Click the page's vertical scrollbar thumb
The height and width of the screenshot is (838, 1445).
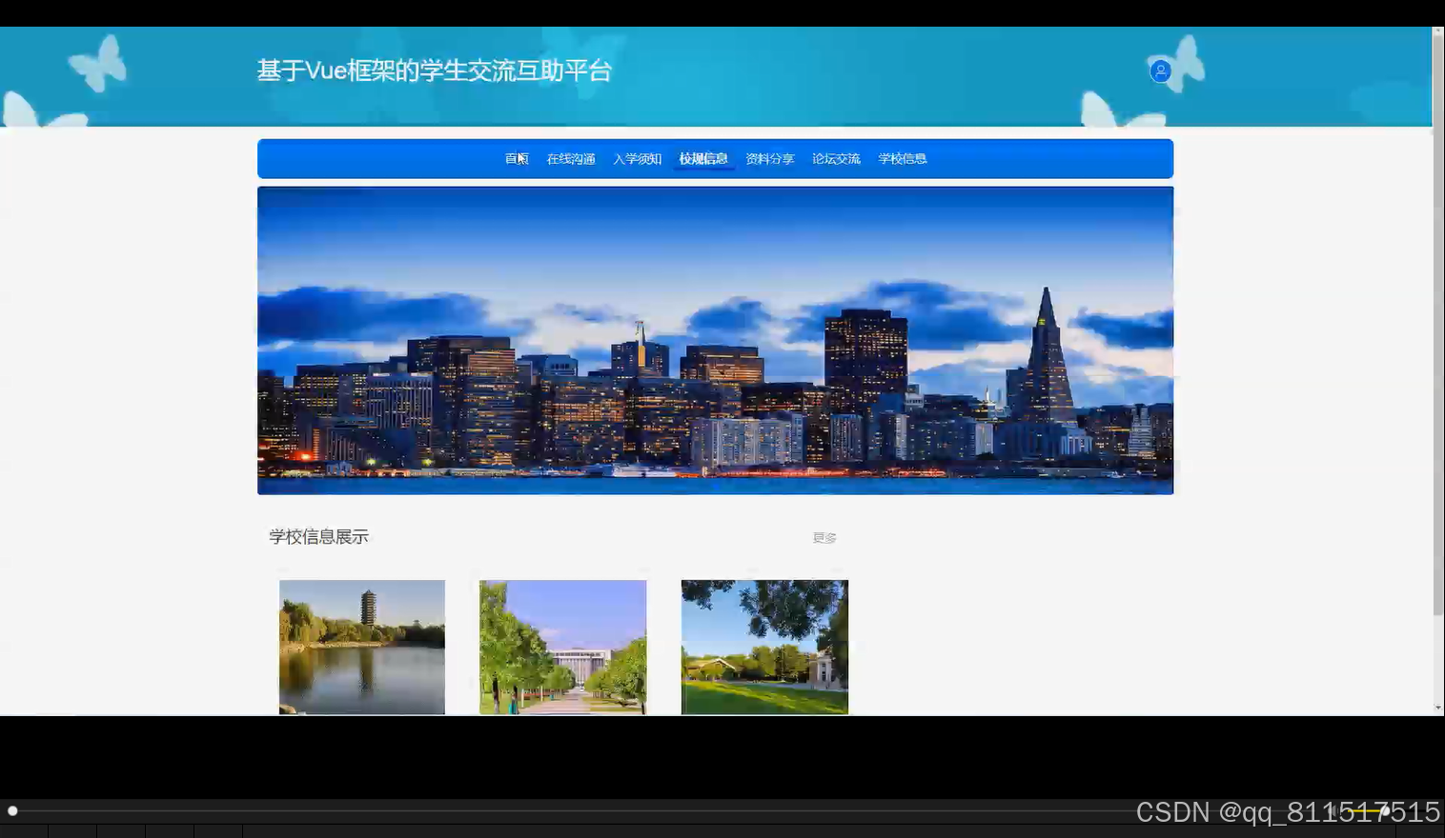pos(1438,324)
